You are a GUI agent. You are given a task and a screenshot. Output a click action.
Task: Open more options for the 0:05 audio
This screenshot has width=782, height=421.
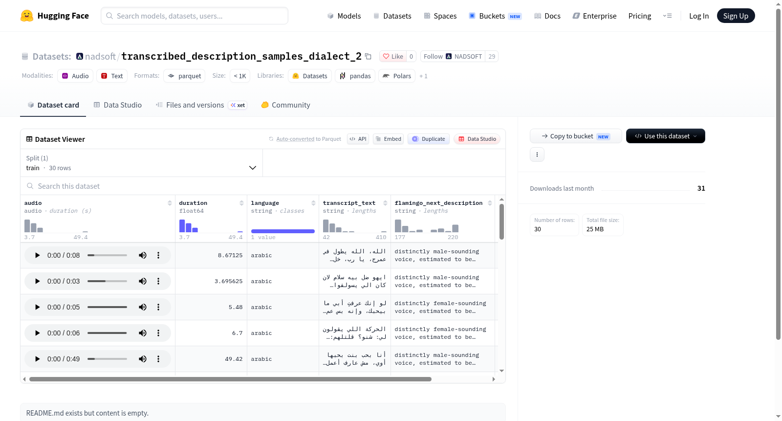tap(158, 307)
